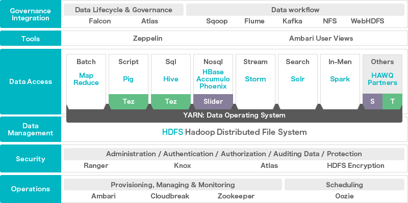
Task: Select Zookeeper in Operations
Action: 236,196
